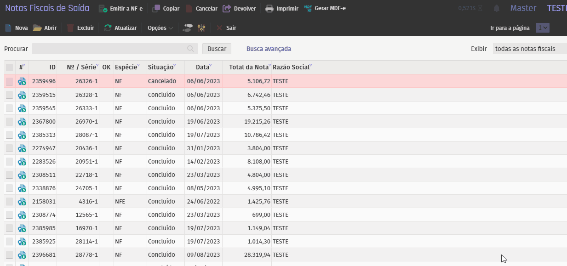Screen dimensions: 567x266
Task: Click the Espécie column header
Action: click(126, 68)
